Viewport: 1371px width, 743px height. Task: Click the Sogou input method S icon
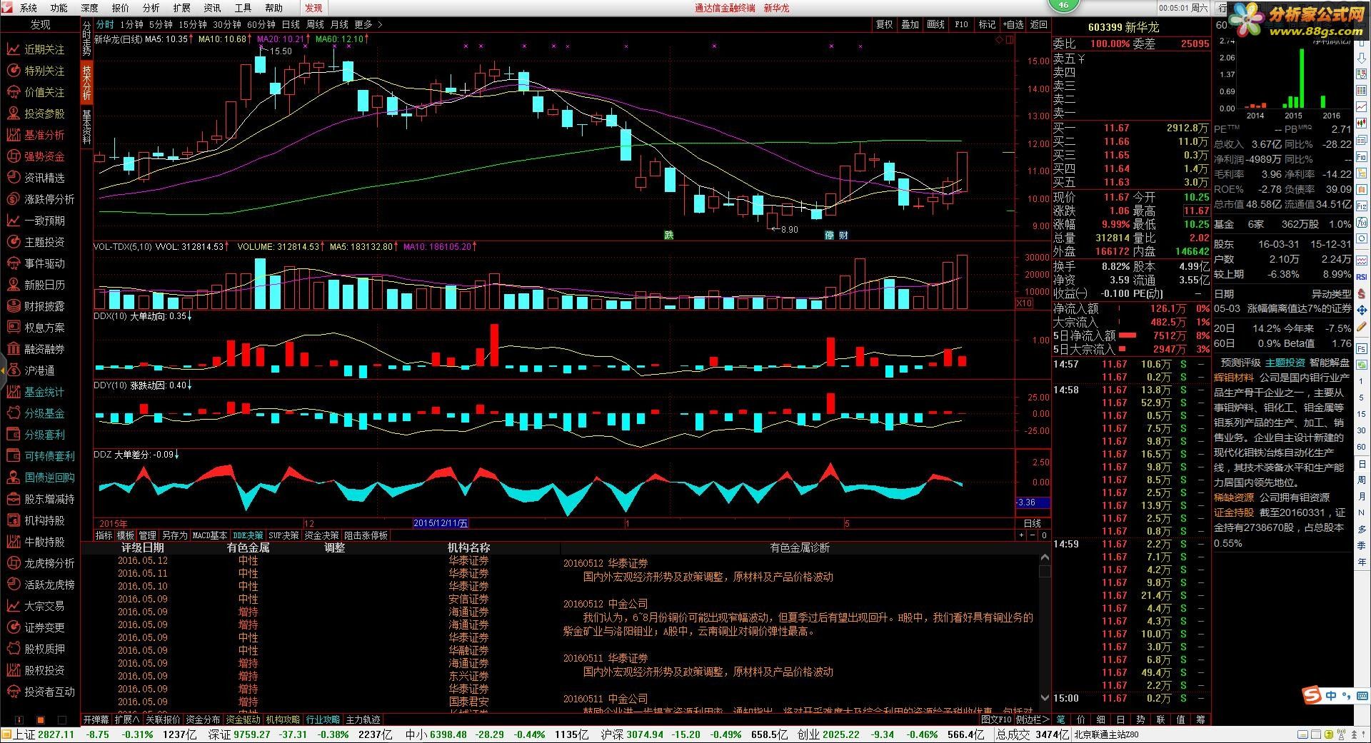pos(1310,694)
